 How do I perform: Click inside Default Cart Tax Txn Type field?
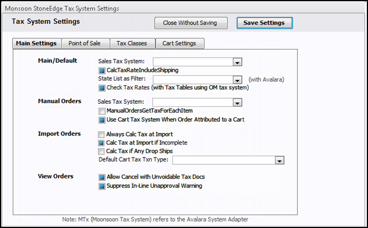[x=224, y=161]
